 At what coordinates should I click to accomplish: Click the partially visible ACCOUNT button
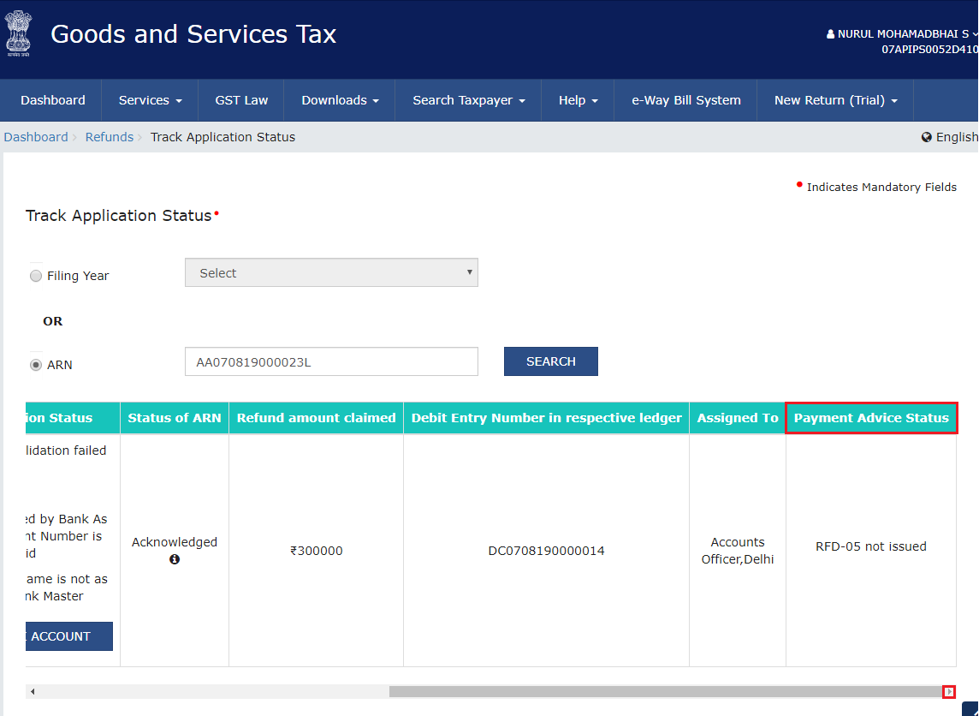69,636
